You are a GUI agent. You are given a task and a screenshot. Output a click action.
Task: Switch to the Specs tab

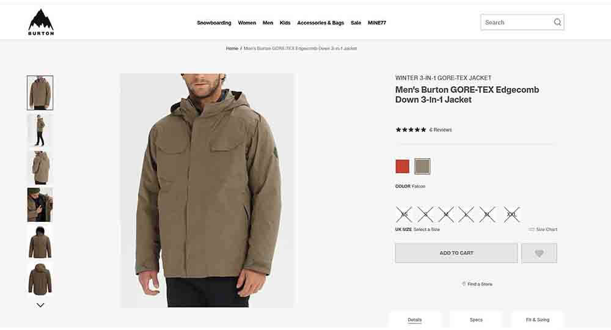pyautogui.click(x=476, y=320)
